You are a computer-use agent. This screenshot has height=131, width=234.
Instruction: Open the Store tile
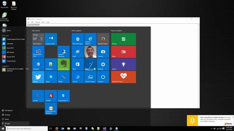[78, 64]
